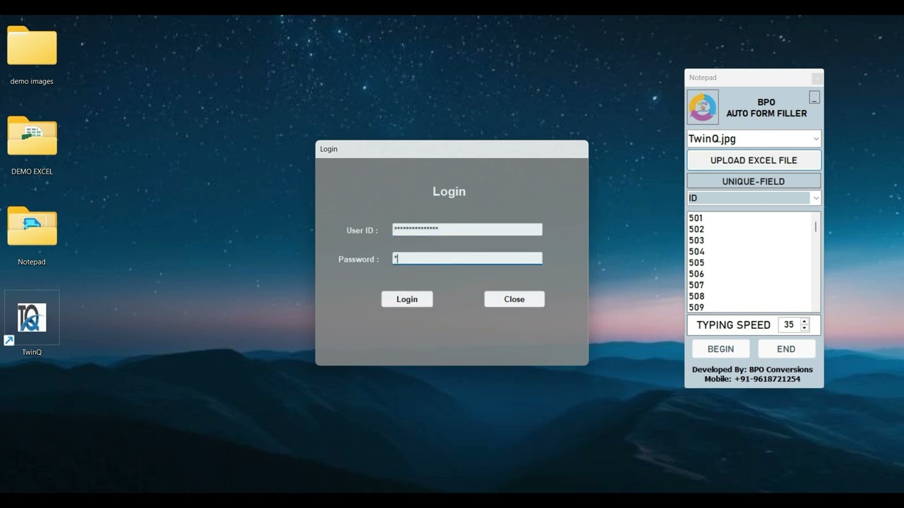Click BEGIN to start auto filling
The height and width of the screenshot is (508, 904).
tap(720, 349)
